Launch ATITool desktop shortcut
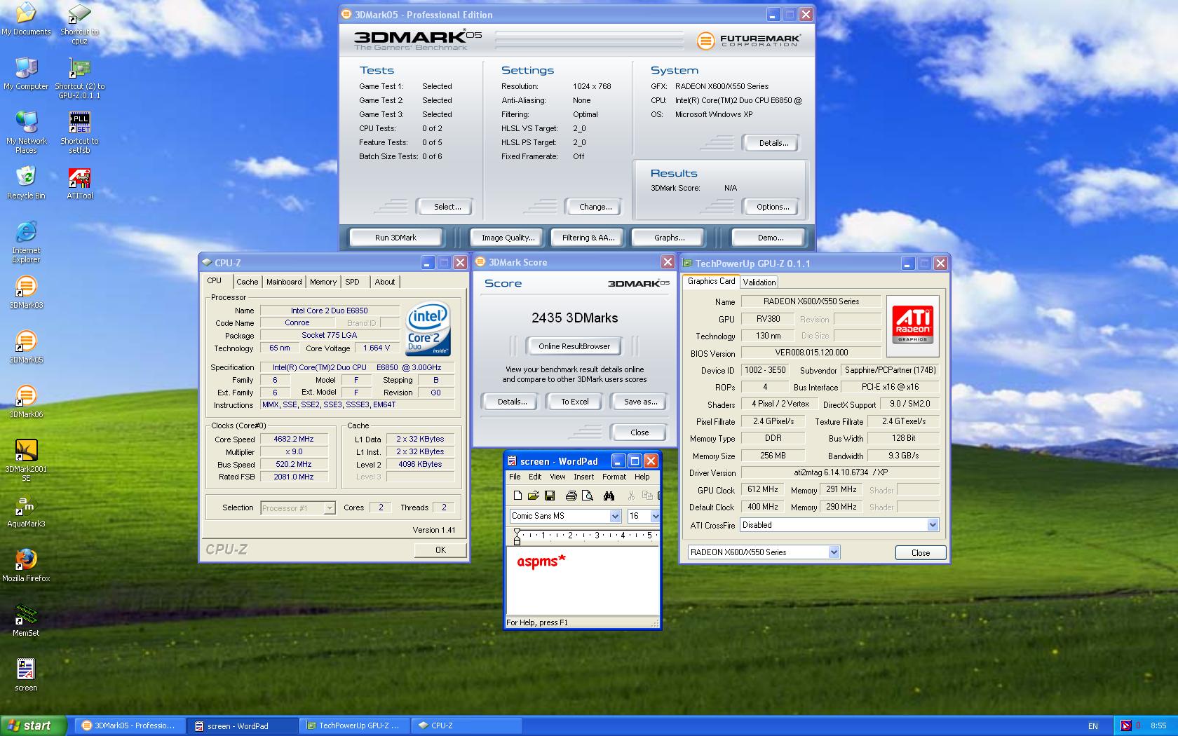This screenshot has width=1178, height=736. [x=79, y=183]
